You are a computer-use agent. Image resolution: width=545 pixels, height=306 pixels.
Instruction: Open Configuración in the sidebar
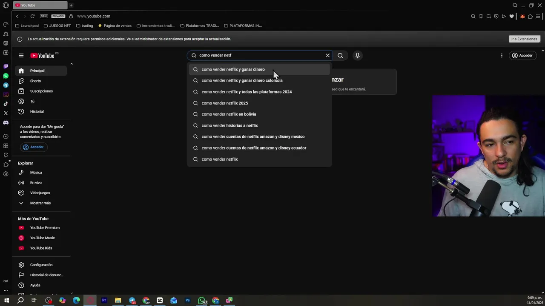pyautogui.click(x=41, y=265)
